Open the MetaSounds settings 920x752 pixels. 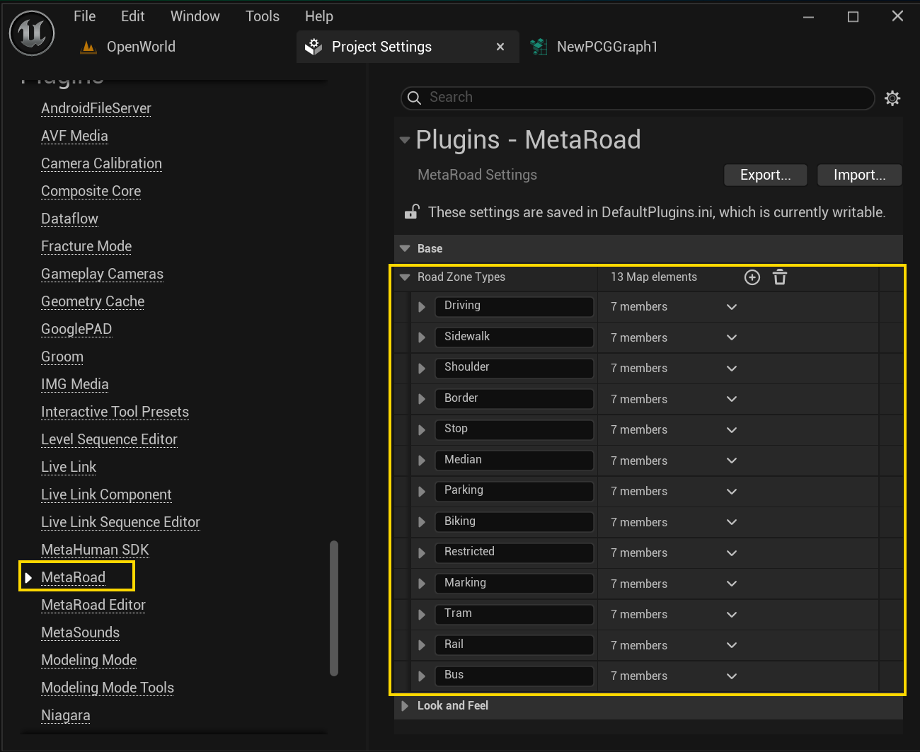pyautogui.click(x=80, y=632)
